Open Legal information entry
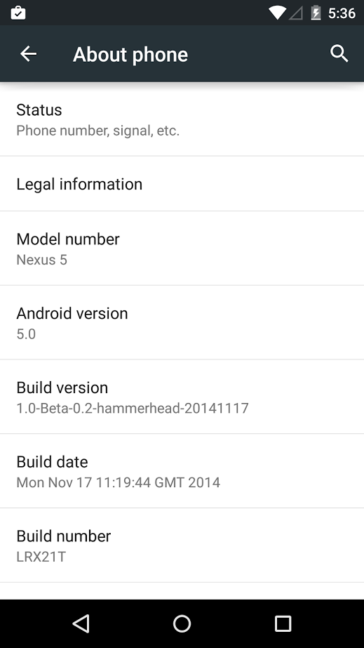This screenshot has width=364, height=648. (x=182, y=184)
